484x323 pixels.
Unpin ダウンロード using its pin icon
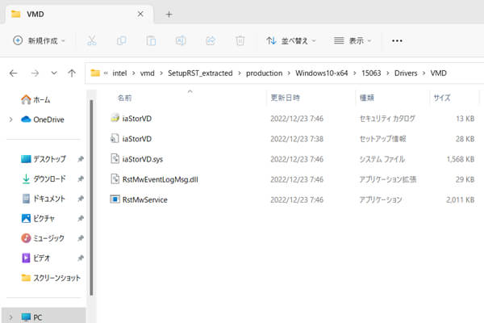[x=81, y=179]
